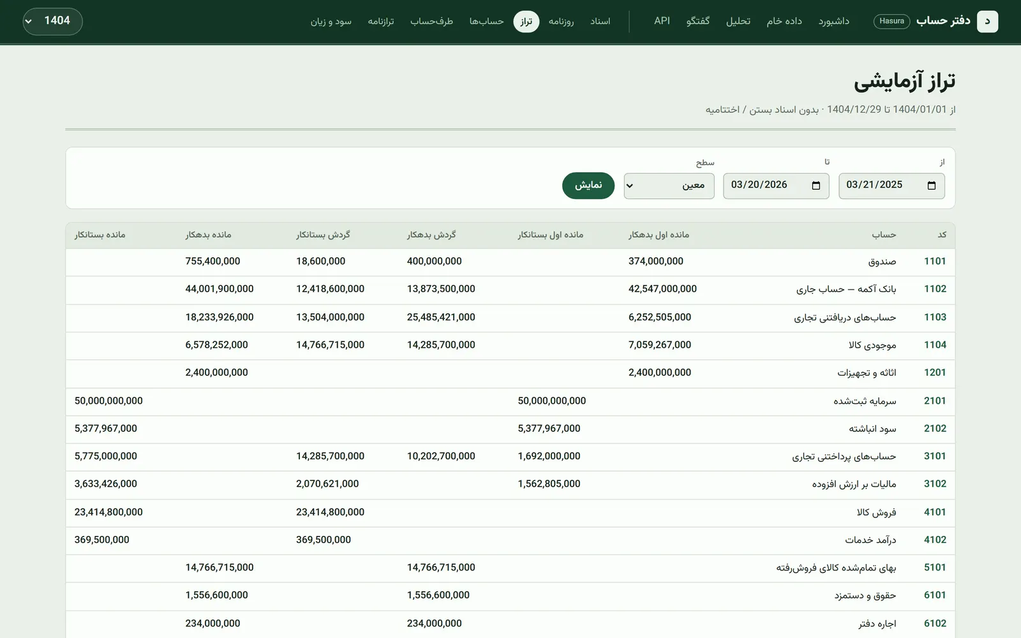Open account code 1104 link
This screenshot has height=638, width=1021.
pos(935,345)
